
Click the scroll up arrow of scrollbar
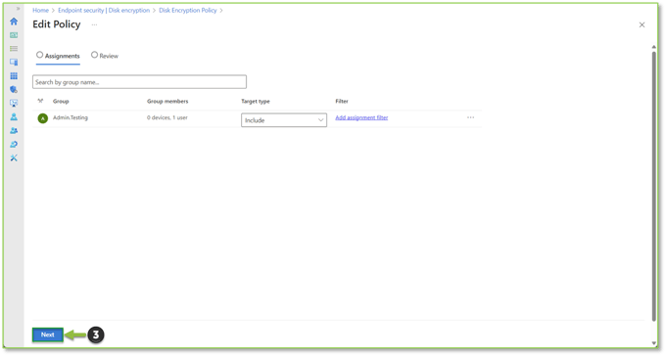[654, 47]
